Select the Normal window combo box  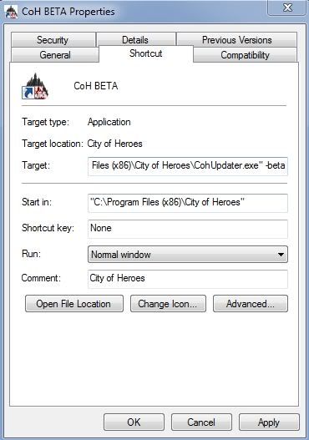(188, 255)
